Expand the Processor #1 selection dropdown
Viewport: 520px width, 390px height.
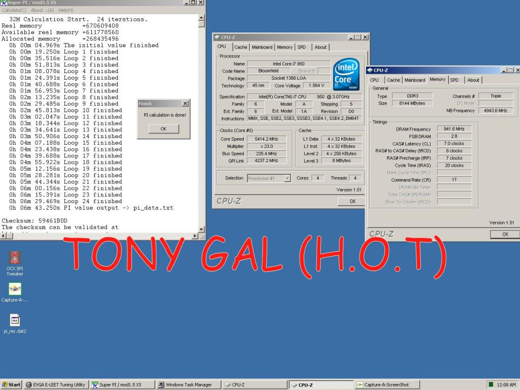287,178
